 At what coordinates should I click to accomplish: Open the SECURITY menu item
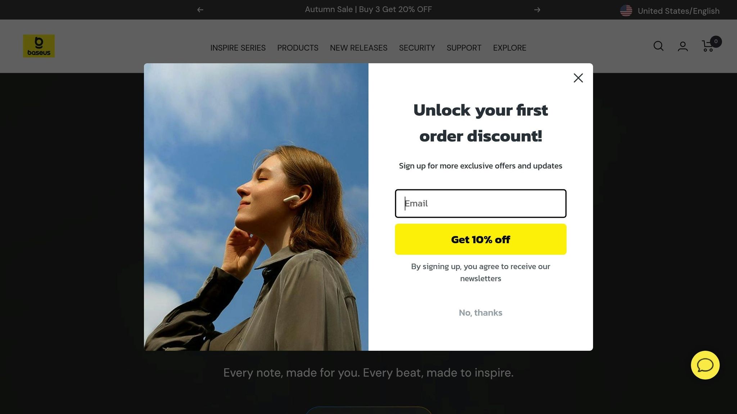coord(417,48)
